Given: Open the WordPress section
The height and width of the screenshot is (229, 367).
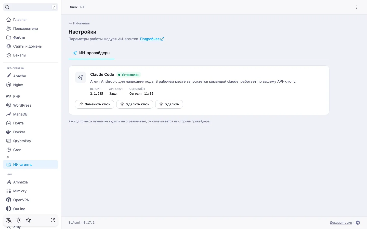Looking at the screenshot, I should 31,105.
